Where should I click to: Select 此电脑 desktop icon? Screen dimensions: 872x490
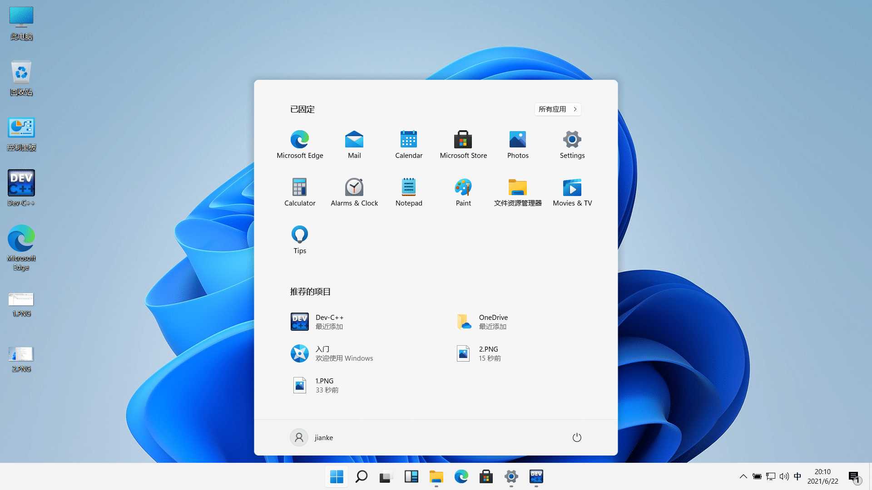pos(21,24)
